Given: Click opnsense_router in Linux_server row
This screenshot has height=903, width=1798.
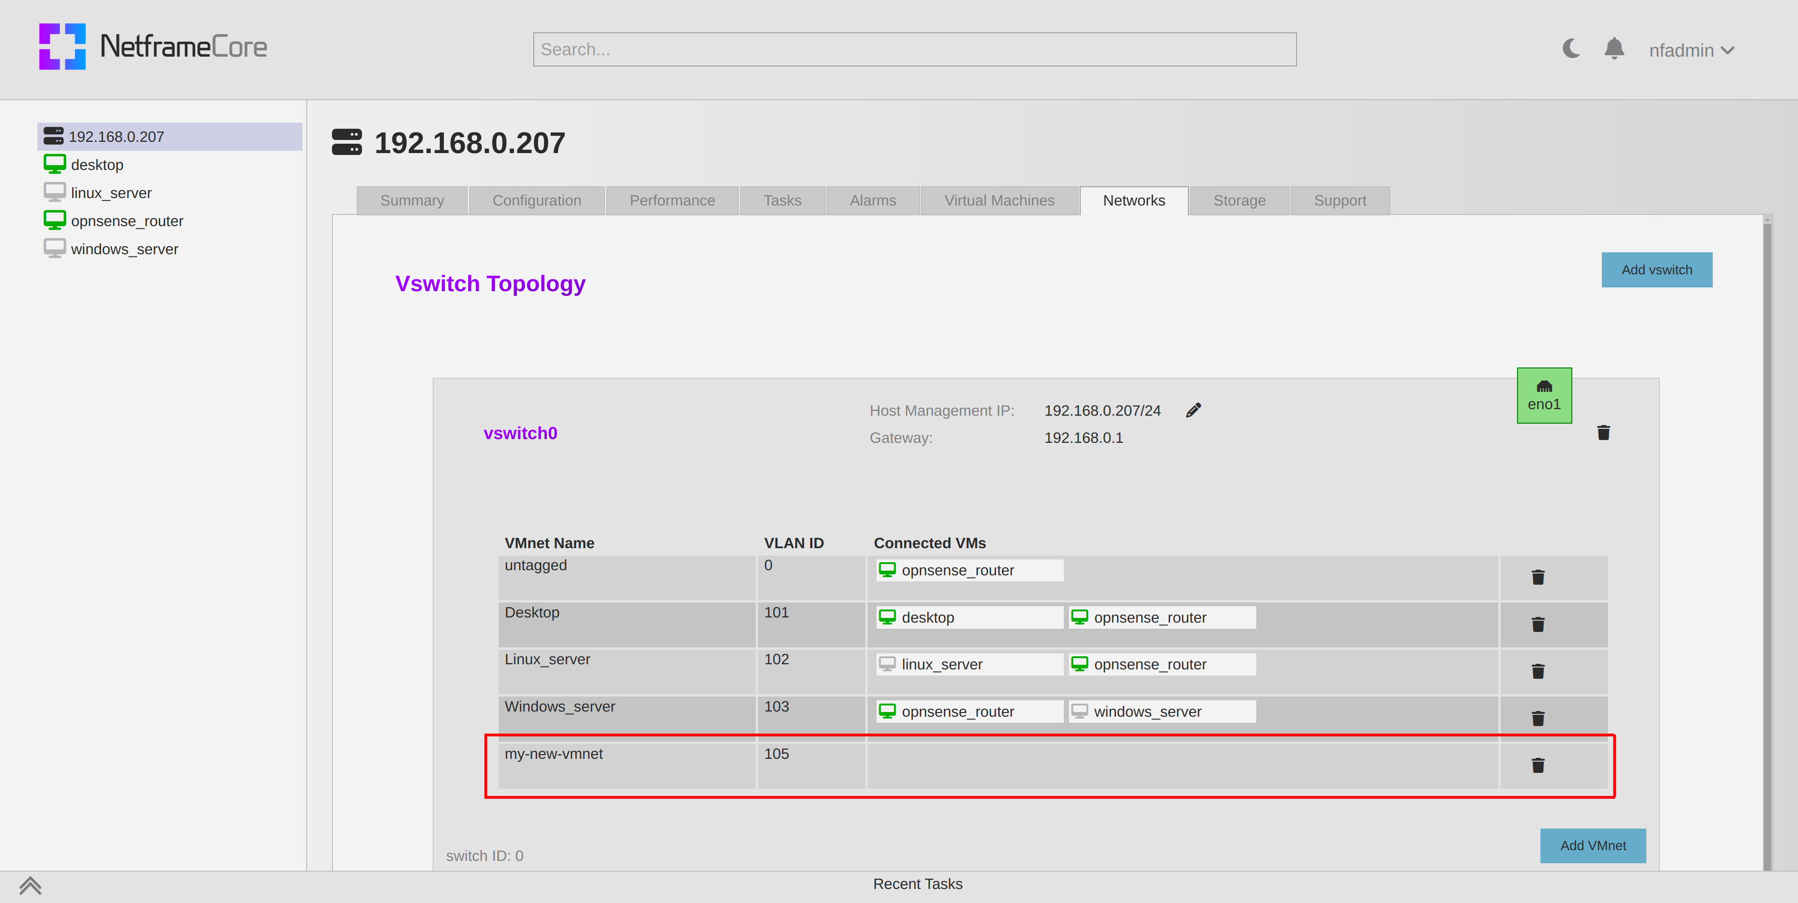Looking at the screenshot, I should pos(1162,664).
